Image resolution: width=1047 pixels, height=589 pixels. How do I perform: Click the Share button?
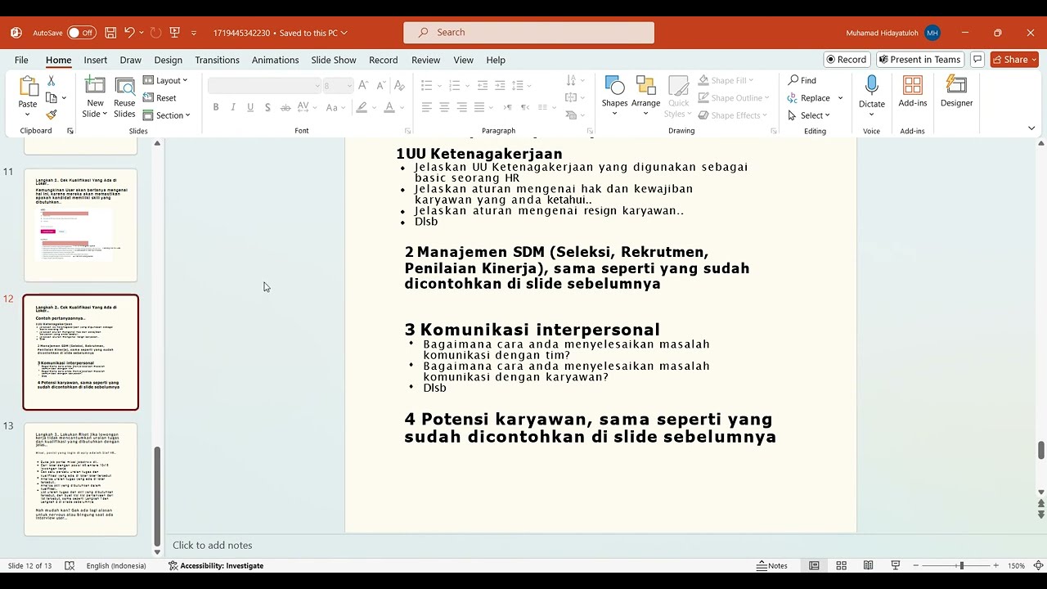click(1014, 60)
